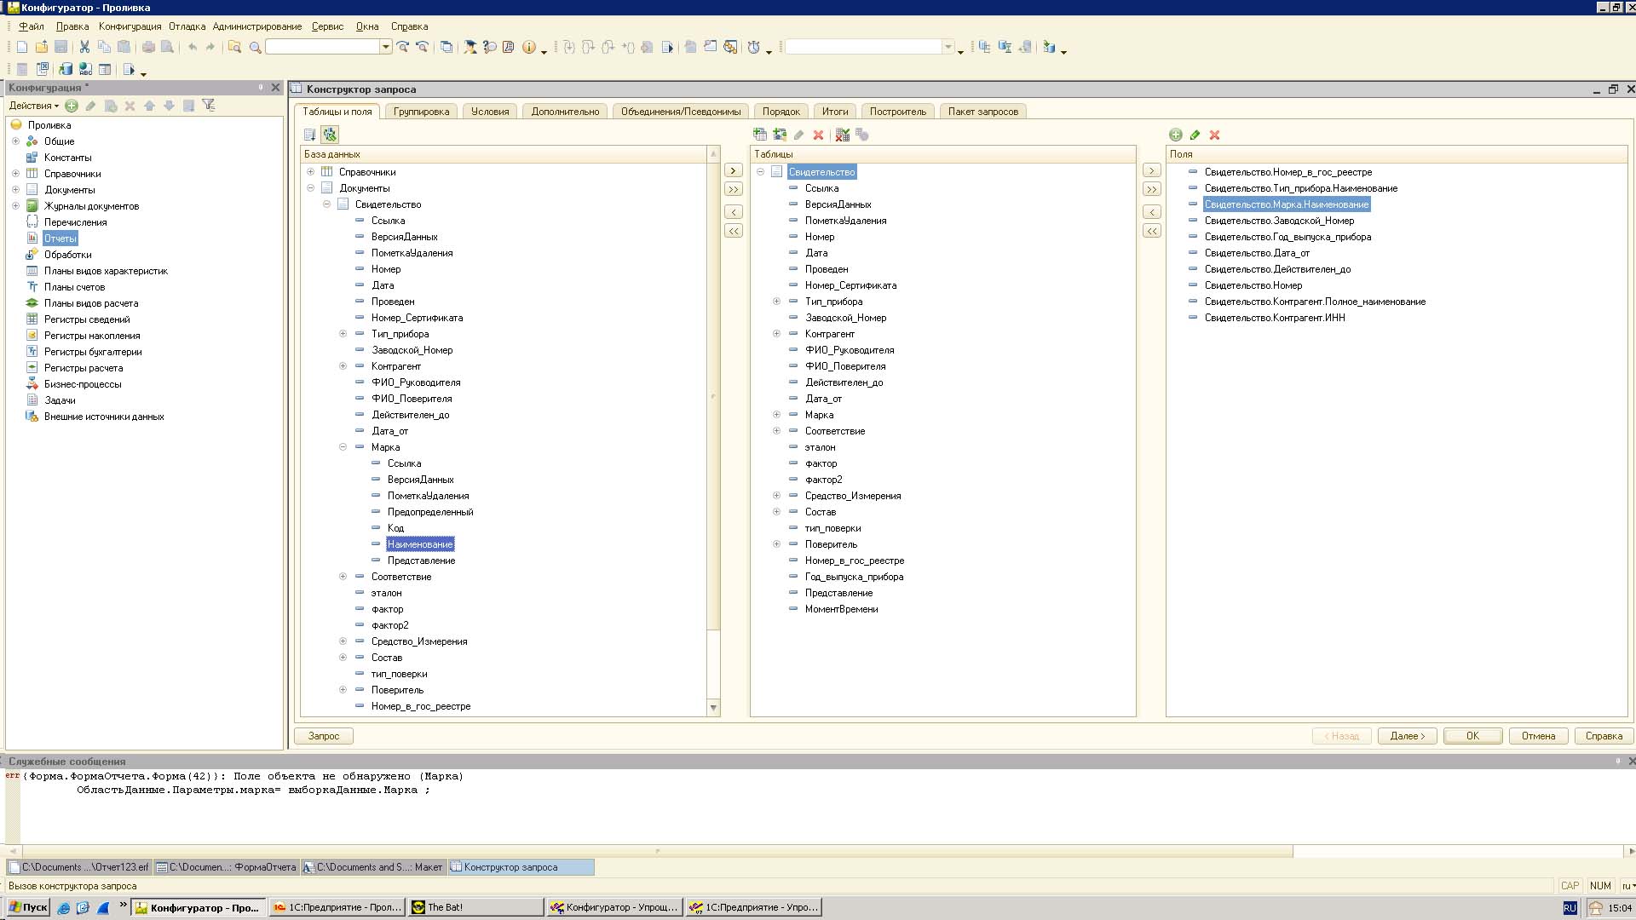Open the Действия dropdown in Конфигурация panel

click(34, 106)
